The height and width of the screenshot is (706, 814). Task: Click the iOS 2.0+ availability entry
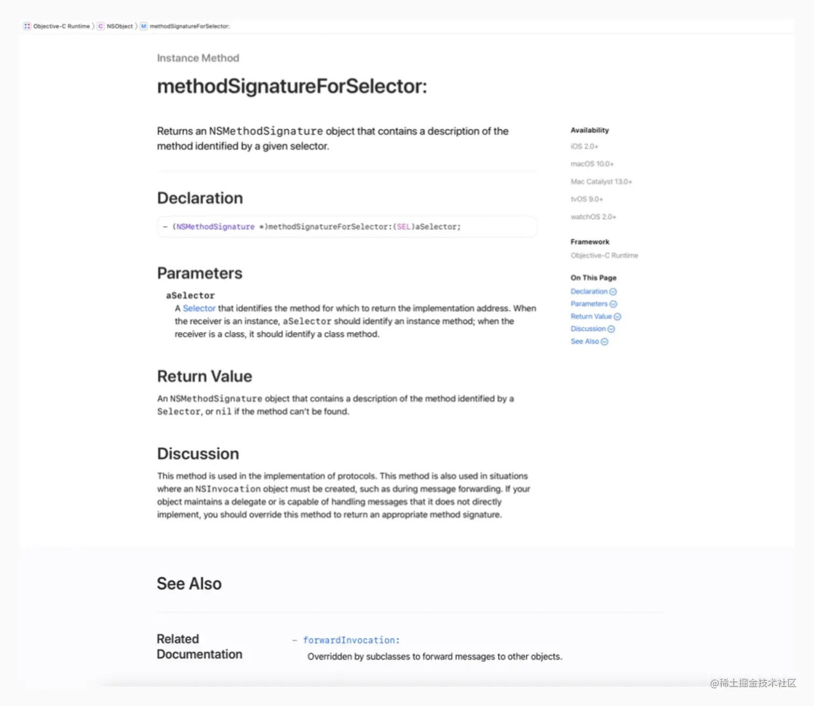[x=585, y=146]
